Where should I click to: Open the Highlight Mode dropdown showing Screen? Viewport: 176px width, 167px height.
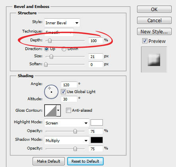pos(67,123)
